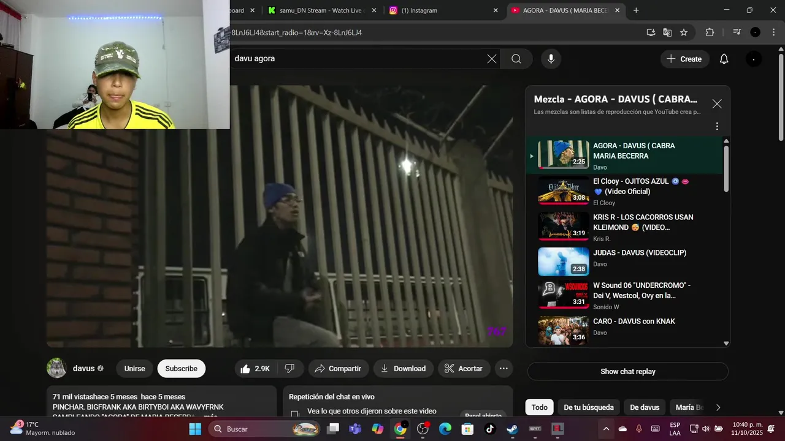
Task: Close the Mezcla playlist panel
Action: click(x=717, y=104)
